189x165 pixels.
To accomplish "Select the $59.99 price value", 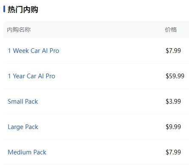I will coord(175,76).
